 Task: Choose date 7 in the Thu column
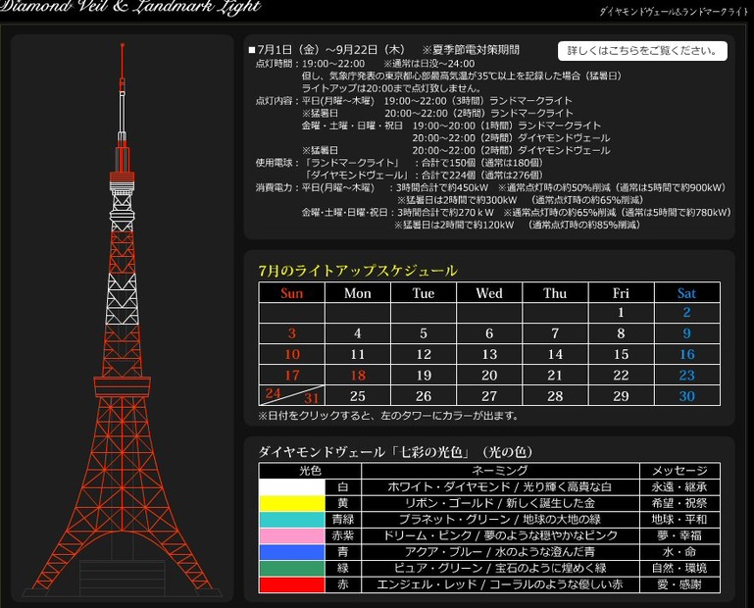click(555, 333)
